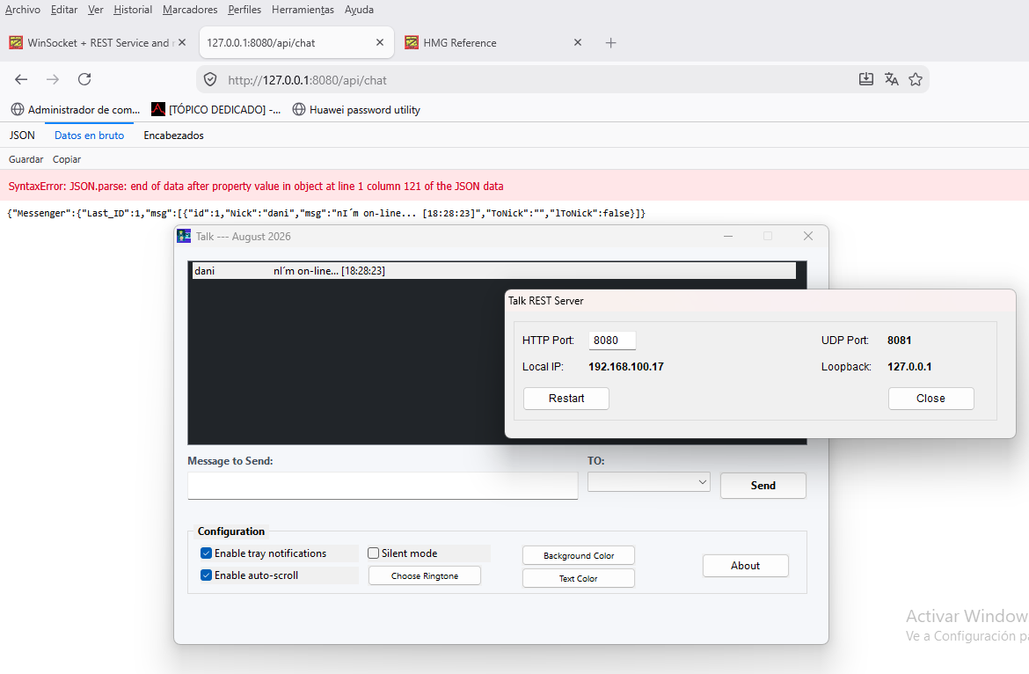This screenshot has height=674, width=1029.
Task: Open the Background Color picker button
Action: pyautogui.click(x=579, y=555)
